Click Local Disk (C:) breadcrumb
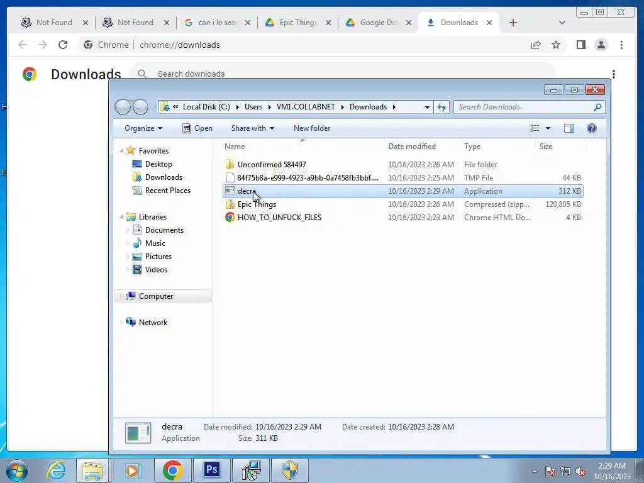 pos(206,107)
